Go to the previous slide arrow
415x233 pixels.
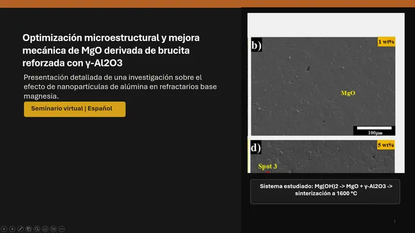[4, 229]
